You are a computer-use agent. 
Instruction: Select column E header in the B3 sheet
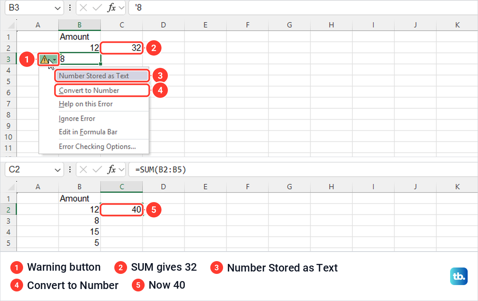click(x=206, y=25)
